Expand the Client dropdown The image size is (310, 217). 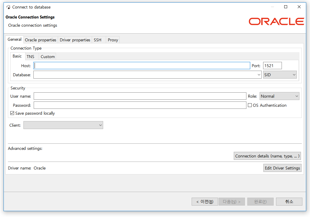point(63,125)
